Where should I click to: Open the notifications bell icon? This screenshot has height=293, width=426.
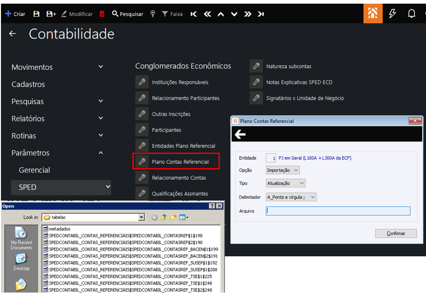point(412,13)
